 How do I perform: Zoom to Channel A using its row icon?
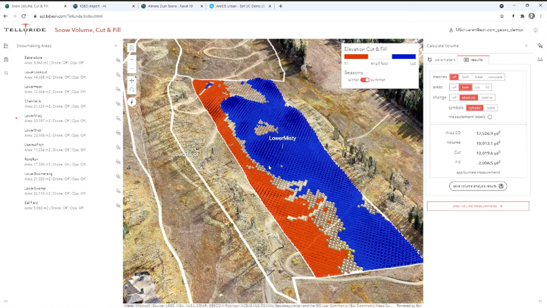[118, 104]
